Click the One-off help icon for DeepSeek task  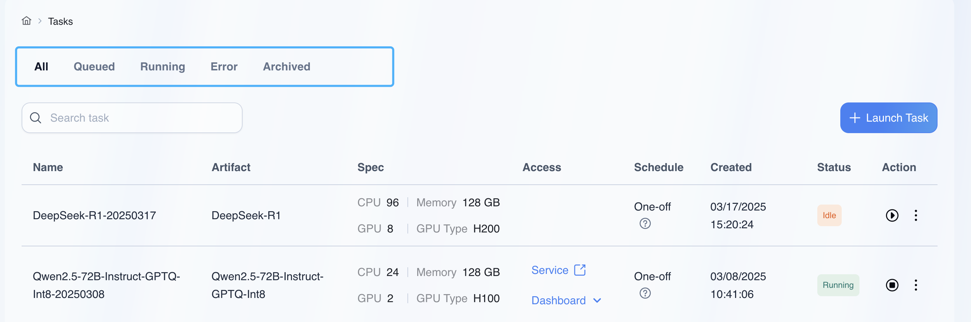pos(645,224)
